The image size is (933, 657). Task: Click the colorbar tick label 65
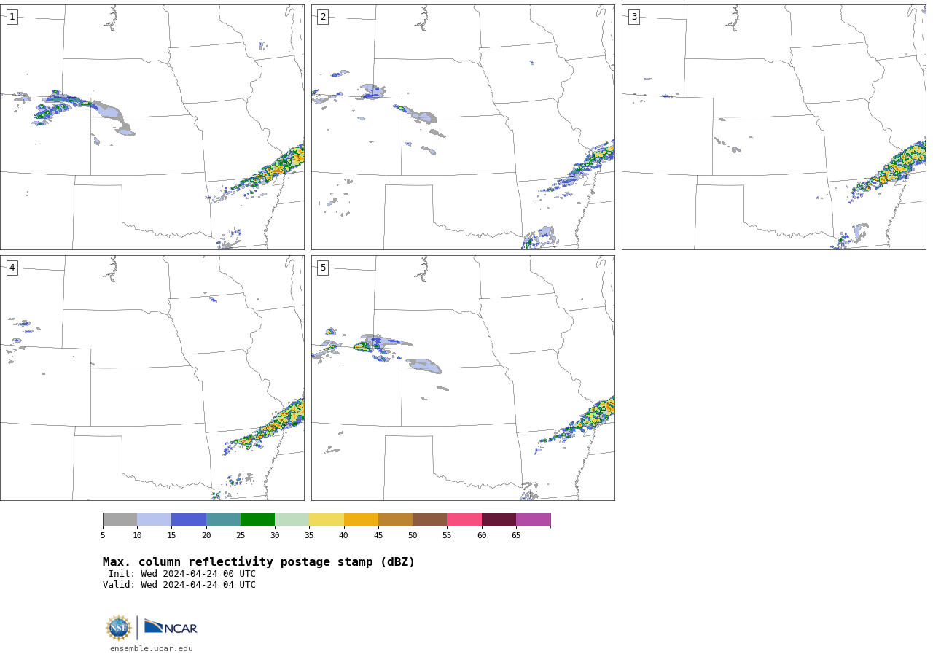tap(516, 536)
